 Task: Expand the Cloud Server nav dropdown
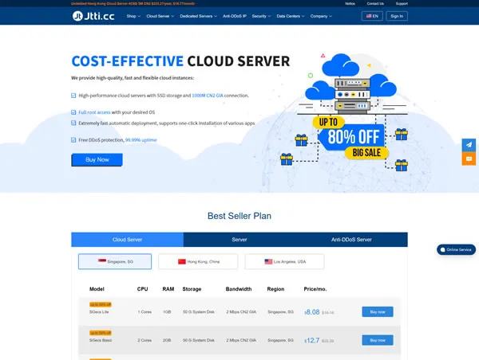pos(160,16)
